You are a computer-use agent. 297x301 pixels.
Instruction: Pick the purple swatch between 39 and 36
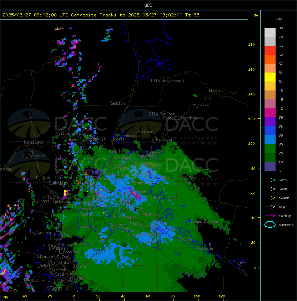[270, 122]
